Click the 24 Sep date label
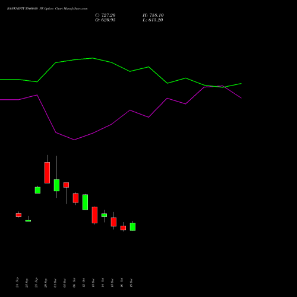This screenshot has width=297, height=297. click(x=17, y=283)
